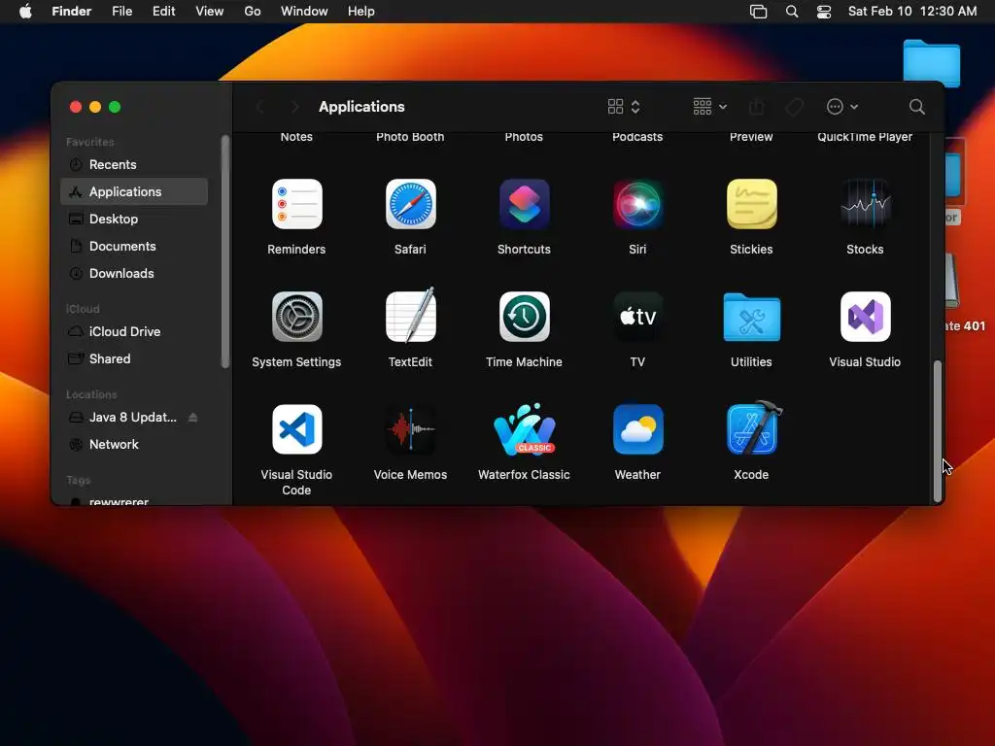Open the Window menu
Viewport: 995px width, 746px height.
click(x=304, y=12)
